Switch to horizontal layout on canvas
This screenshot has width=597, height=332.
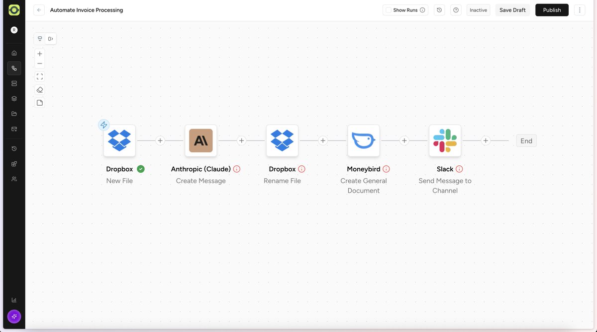(51, 39)
